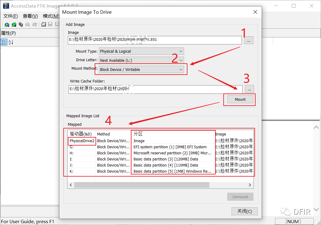Image resolution: width=321 pixels, height=225 pixels.
Task: Click the mapped list horizontal scrollbar thumb
Action: [x=142, y=185]
